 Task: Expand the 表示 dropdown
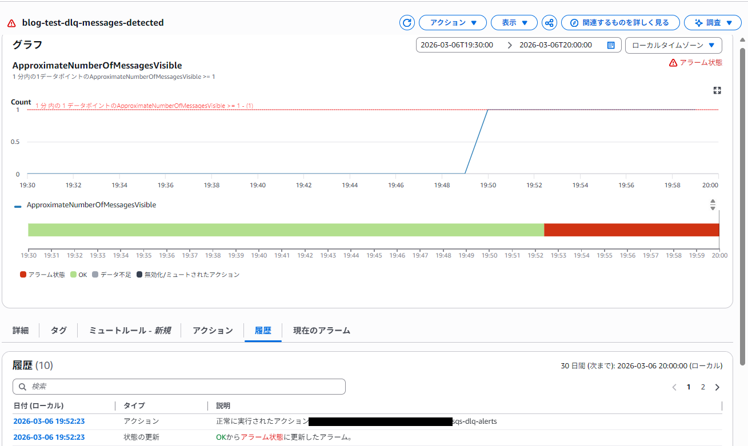[514, 23]
